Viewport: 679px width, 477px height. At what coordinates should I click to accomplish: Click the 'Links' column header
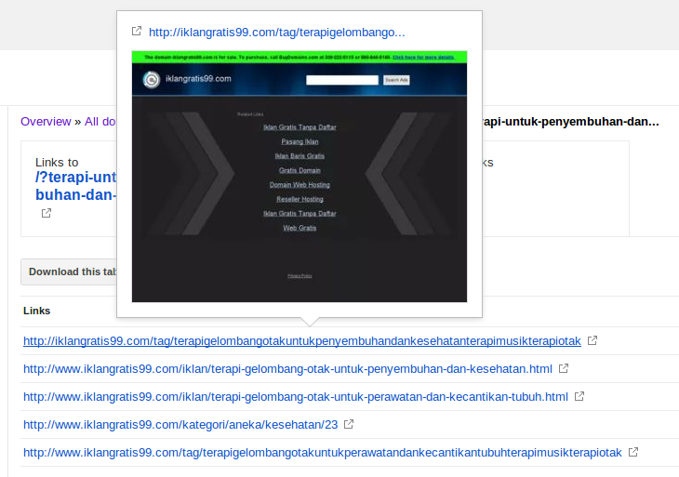[37, 311]
